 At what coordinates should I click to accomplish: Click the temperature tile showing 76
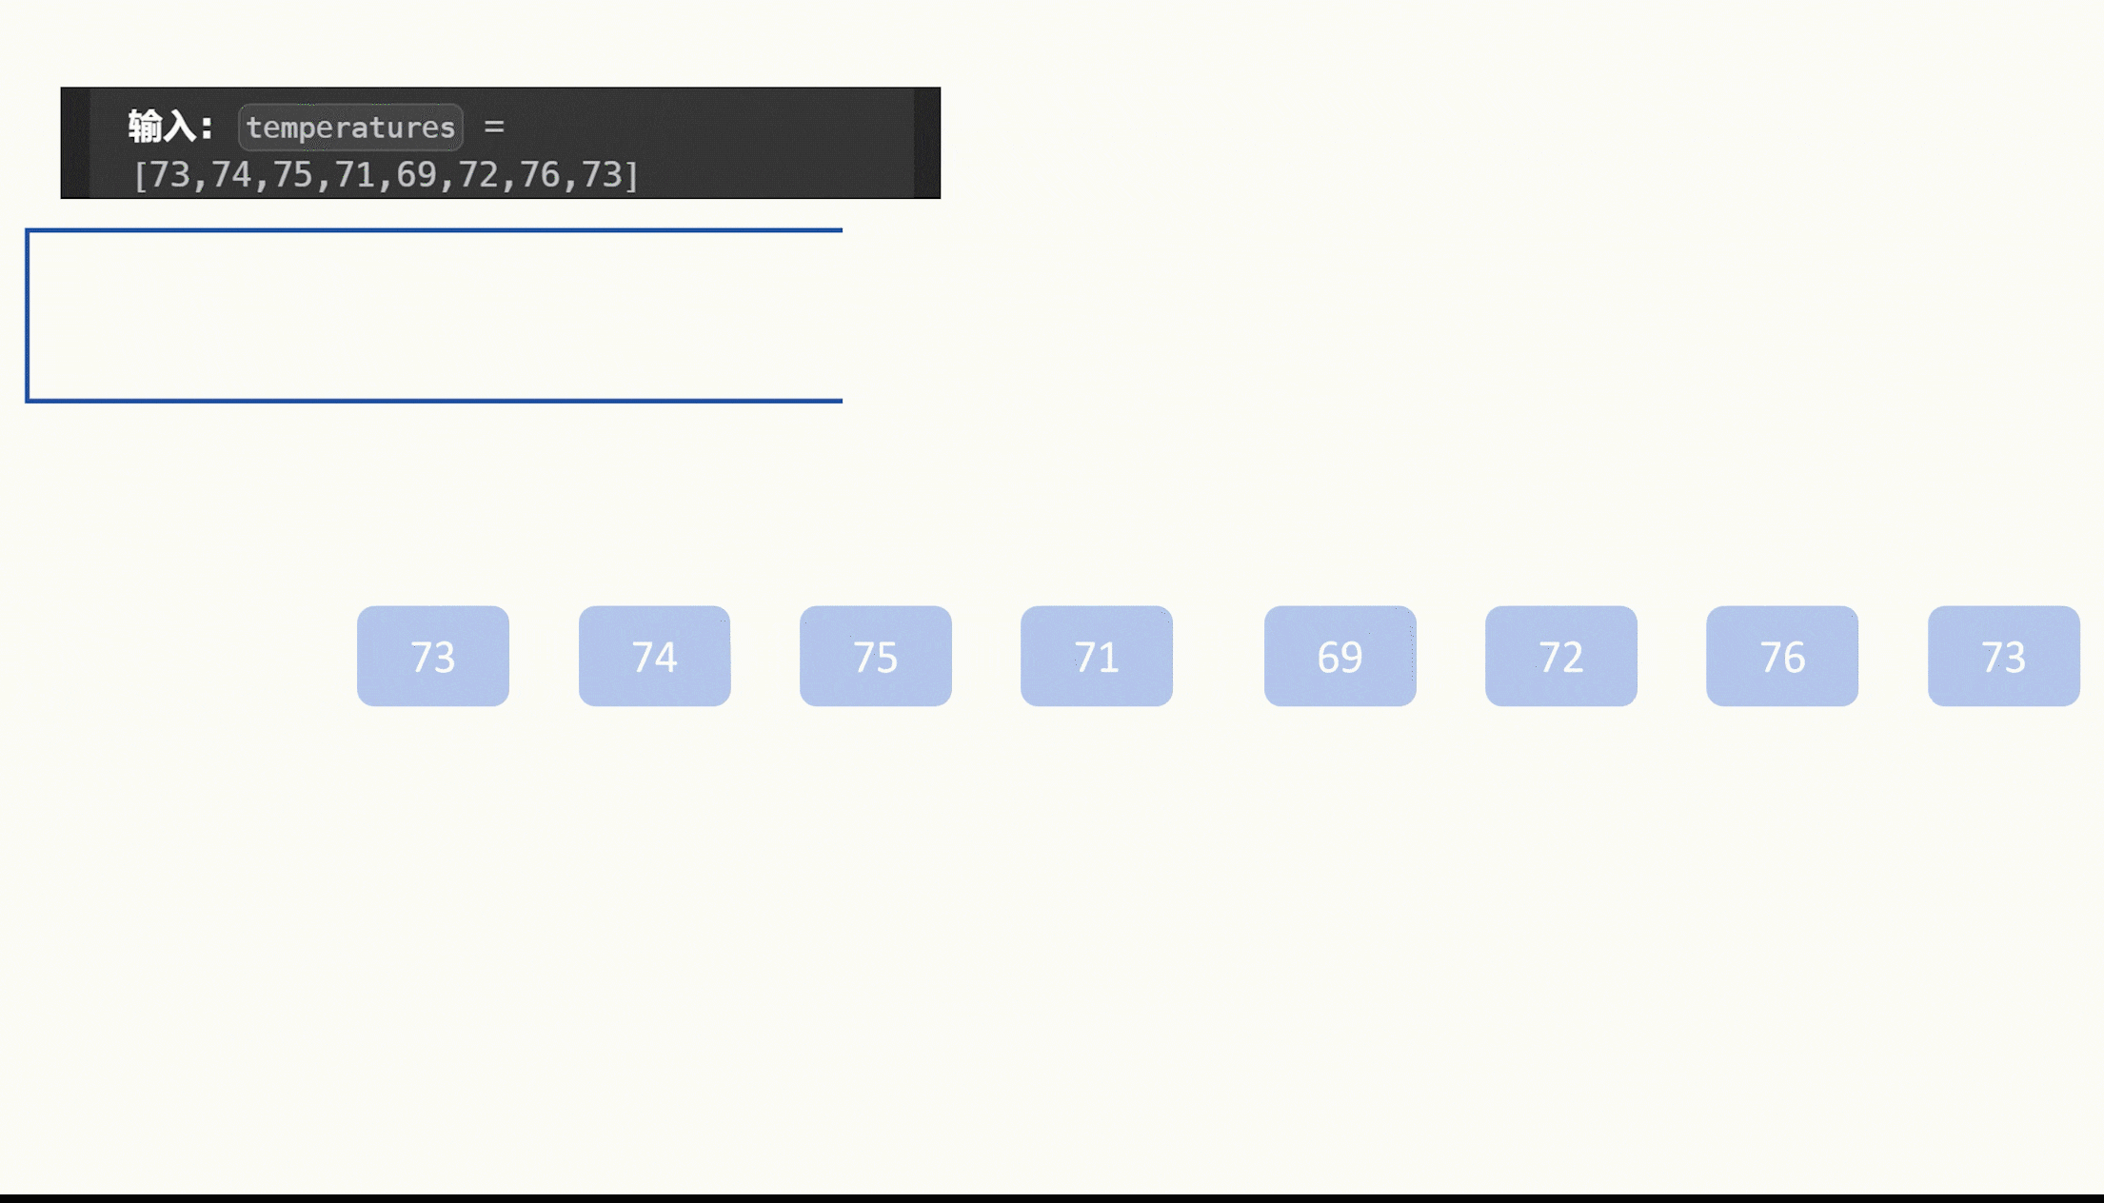[x=1782, y=656]
